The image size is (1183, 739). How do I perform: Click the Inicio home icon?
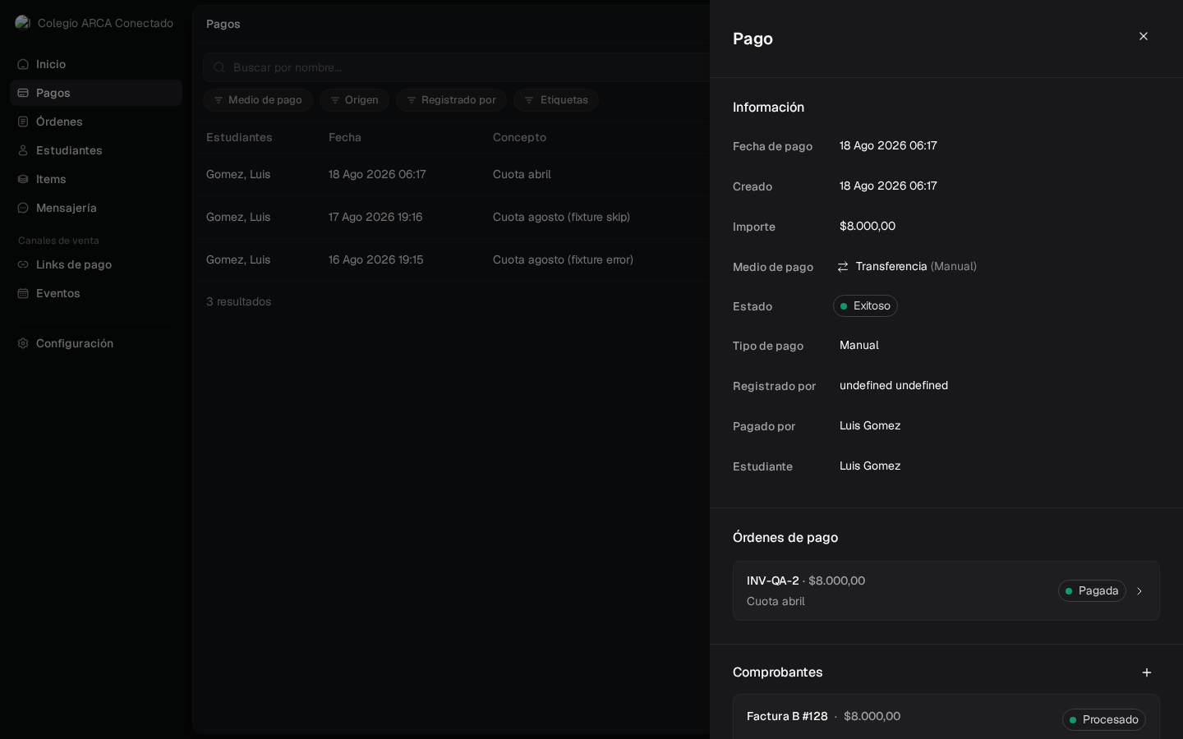pos(23,64)
